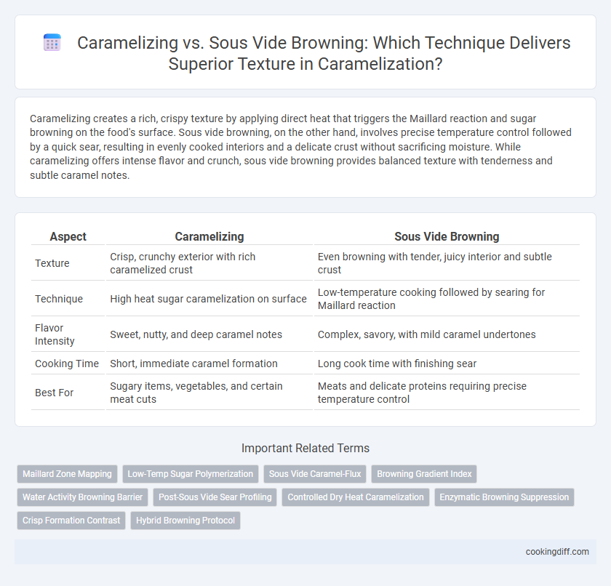Click the Aspect column header
Viewport: 611px width, 586px height.
pyautogui.click(x=68, y=236)
